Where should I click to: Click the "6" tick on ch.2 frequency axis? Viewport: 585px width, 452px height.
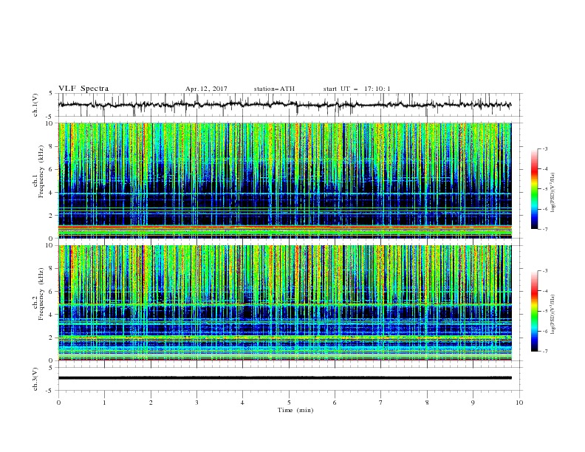(52, 292)
